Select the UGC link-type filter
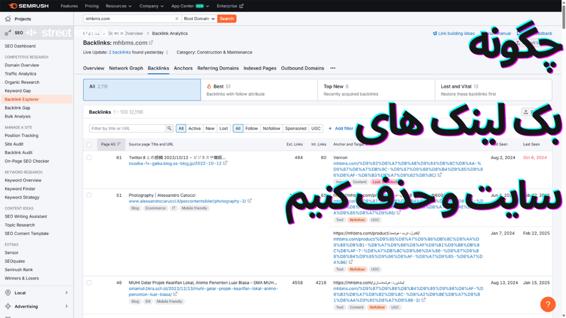566x318 pixels. click(316, 128)
